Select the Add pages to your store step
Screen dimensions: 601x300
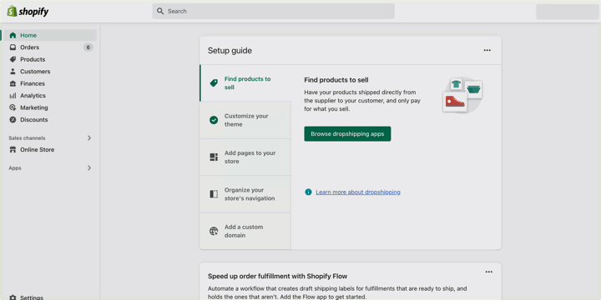(x=245, y=157)
